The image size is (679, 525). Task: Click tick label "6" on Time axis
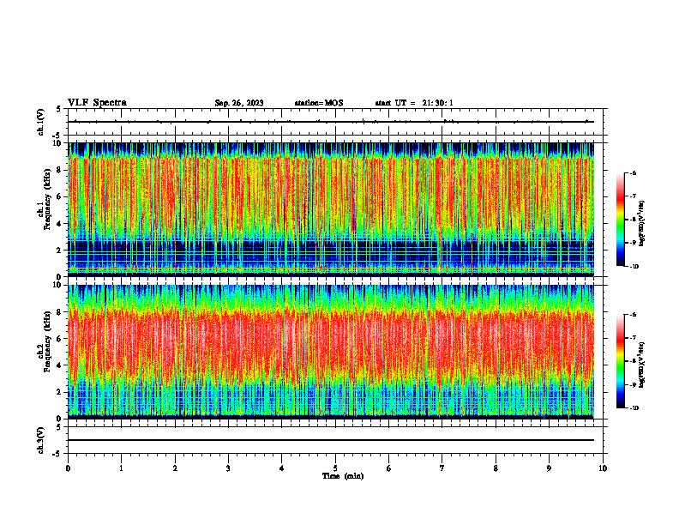tap(389, 468)
